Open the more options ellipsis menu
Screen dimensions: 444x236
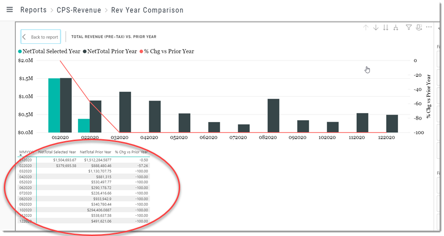(429, 27)
